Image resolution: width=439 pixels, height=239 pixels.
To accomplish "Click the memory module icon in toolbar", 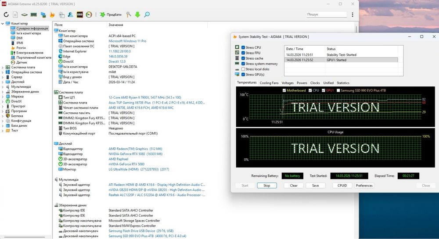I will [x=34, y=14].
